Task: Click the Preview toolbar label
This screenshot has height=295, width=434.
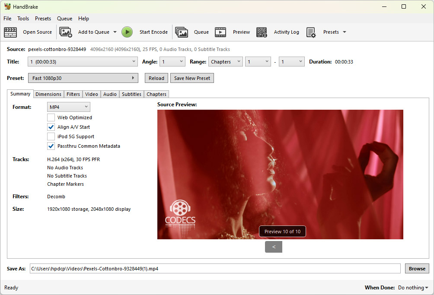Action: pos(241,32)
